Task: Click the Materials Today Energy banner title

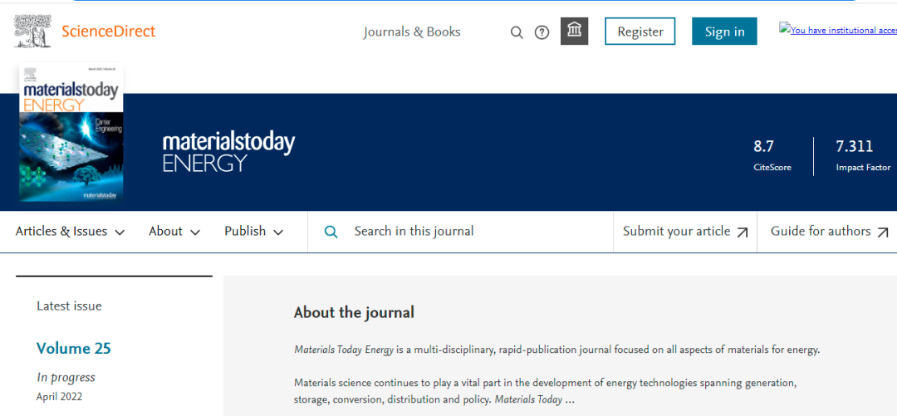Action: (x=228, y=151)
